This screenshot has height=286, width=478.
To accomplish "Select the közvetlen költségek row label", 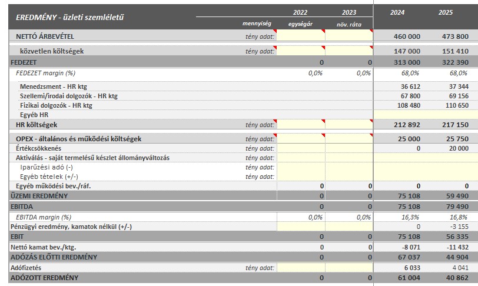I will point(52,51).
